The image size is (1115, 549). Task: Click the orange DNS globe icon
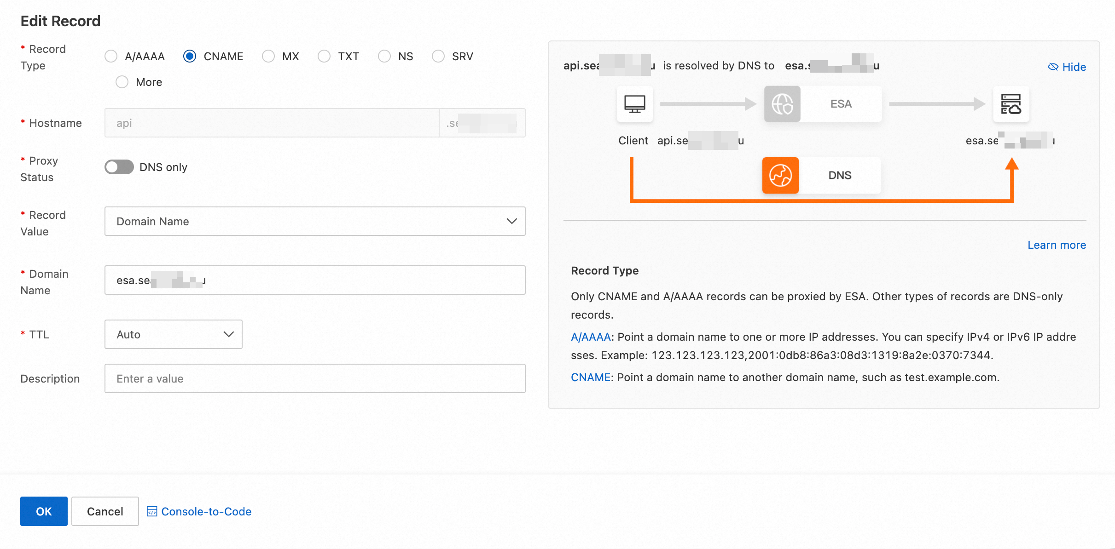[x=780, y=176]
